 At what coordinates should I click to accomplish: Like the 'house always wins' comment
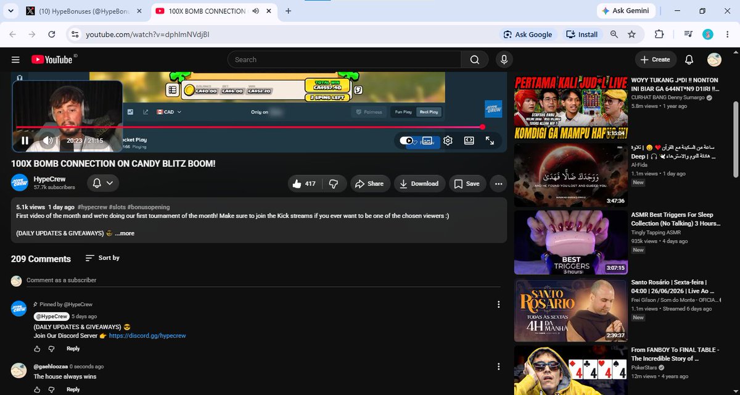37,389
